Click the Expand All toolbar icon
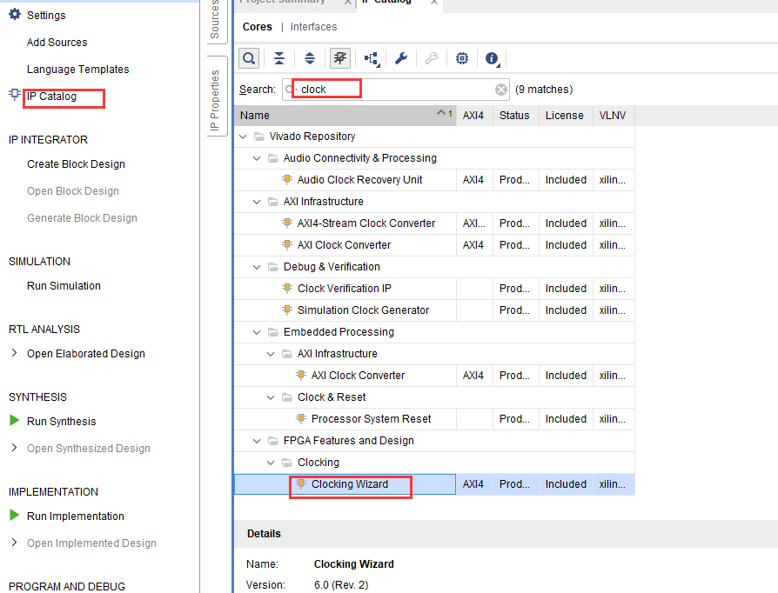This screenshot has height=593, width=778. (310, 58)
